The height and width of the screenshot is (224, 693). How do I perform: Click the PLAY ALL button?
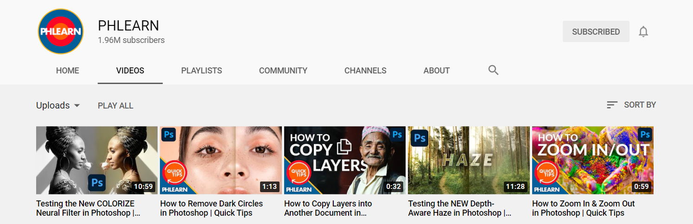[115, 106]
